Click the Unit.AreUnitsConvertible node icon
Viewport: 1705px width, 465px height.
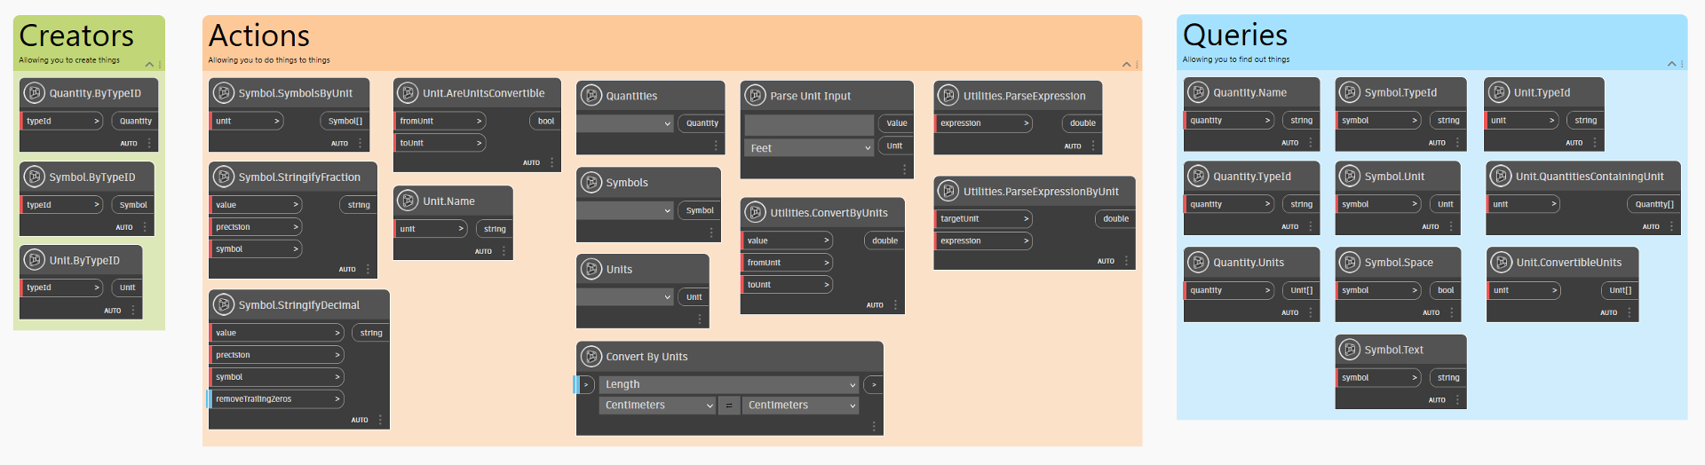(x=408, y=92)
